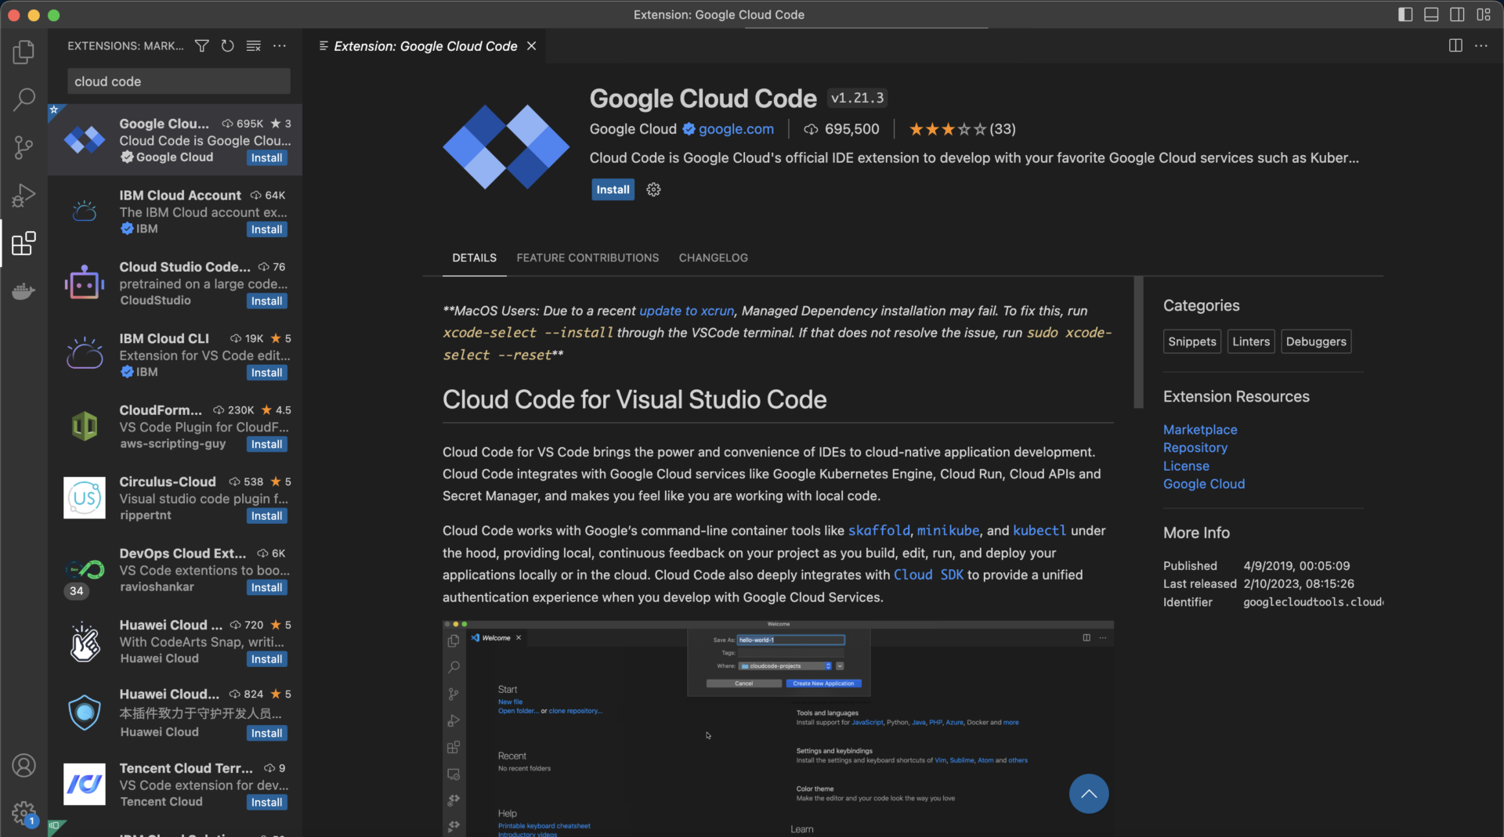This screenshot has height=837, width=1504.
Task: Switch to the Changelog tab
Action: [713, 258]
